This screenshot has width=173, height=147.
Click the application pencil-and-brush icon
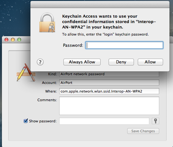[26, 72]
